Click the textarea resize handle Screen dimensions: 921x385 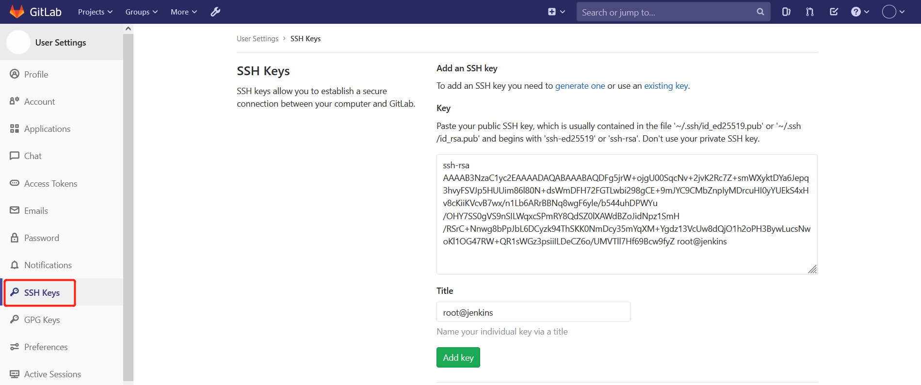click(x=812, y=269)
